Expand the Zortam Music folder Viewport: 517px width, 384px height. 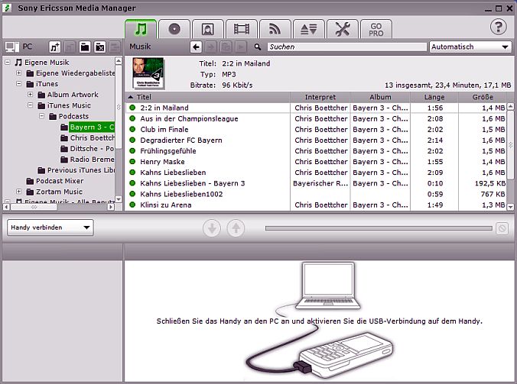[19, 192]
